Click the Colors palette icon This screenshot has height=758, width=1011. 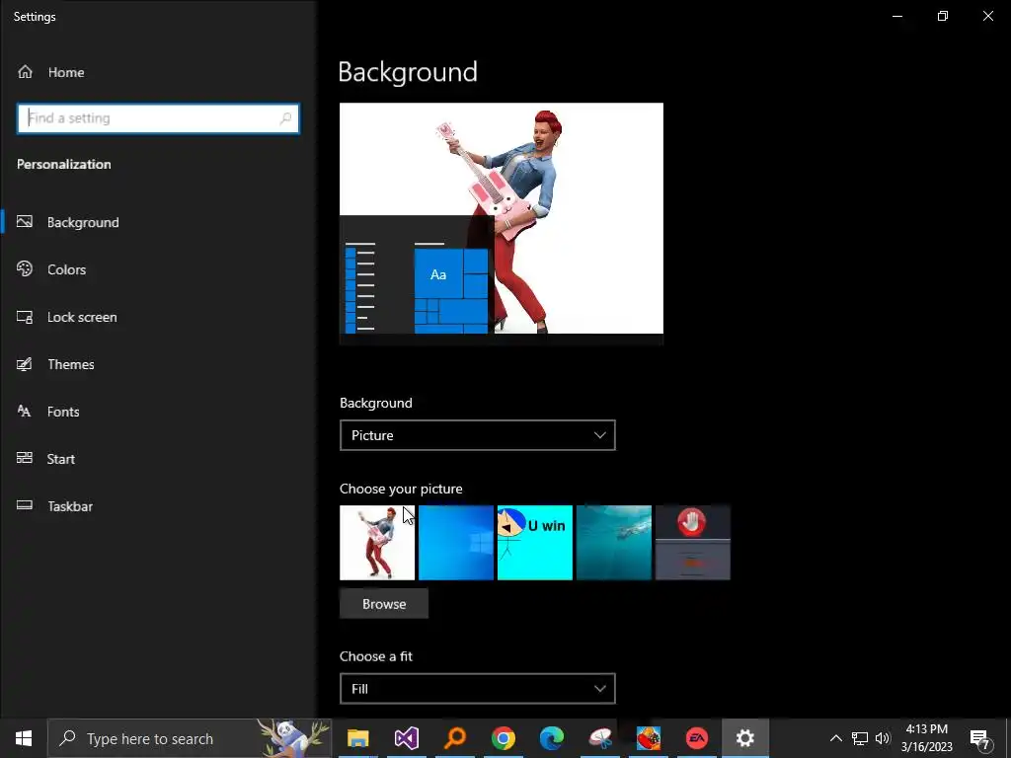point(25,268)
